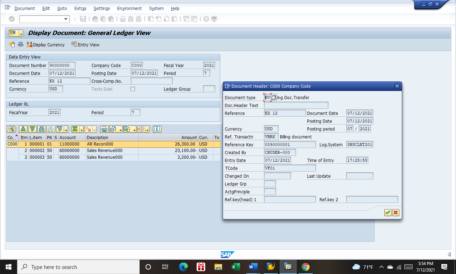Expand the status bar triangle at bottom right
The image size is (456, 274).
click(449, 254)
